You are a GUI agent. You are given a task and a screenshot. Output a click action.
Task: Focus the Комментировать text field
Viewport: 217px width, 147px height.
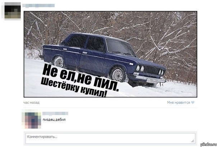tap(110, 138)
